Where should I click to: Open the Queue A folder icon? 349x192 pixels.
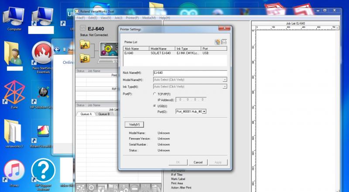pos(85,45)
